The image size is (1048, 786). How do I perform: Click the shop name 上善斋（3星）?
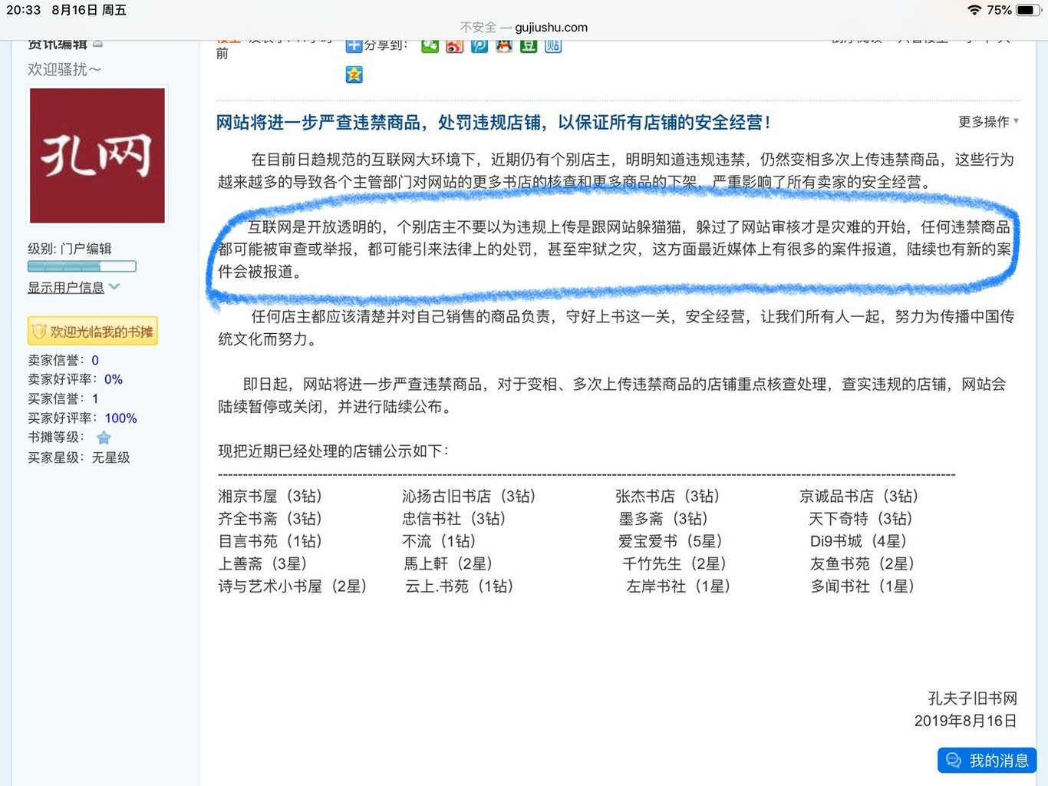pyautogui.click(x=262, y=563)
